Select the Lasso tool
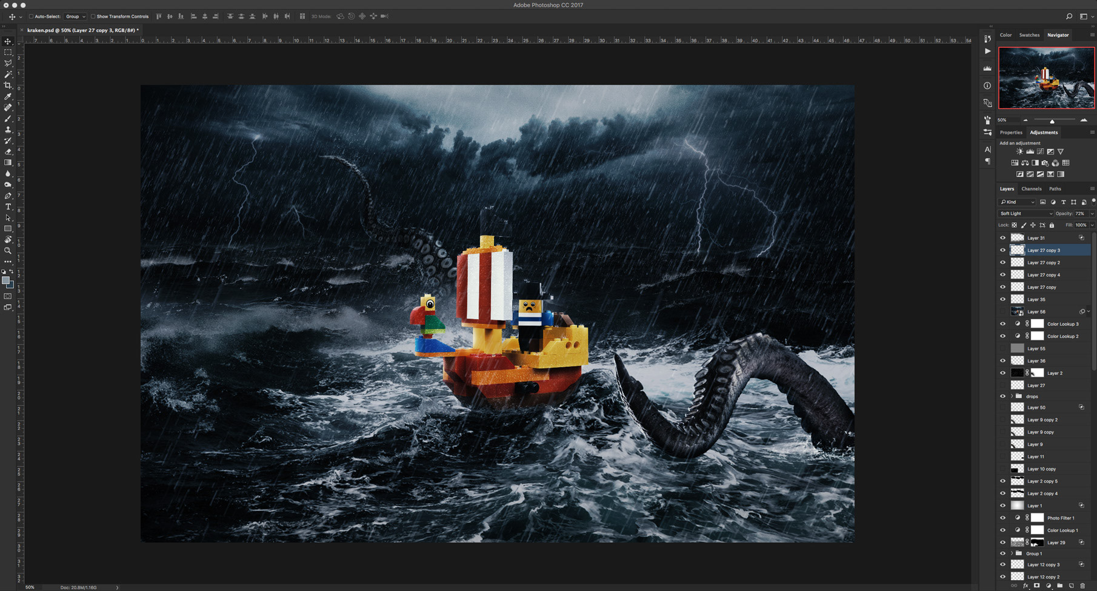This screenshot has height=591, width=1097. [x=8, y=63]
